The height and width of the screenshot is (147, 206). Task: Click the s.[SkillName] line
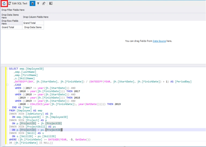(x=24, y=78)
